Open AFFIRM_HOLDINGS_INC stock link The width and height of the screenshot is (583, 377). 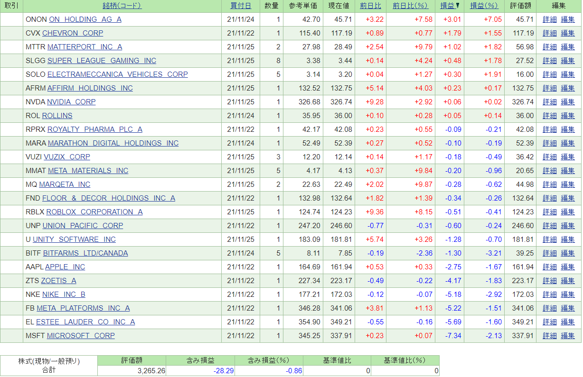click(90, 88)
